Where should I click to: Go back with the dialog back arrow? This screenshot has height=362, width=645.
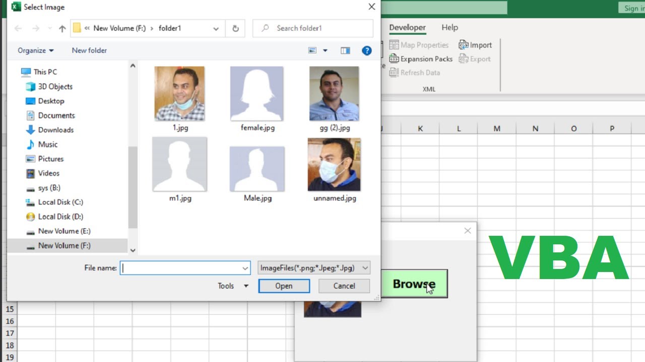coord(18,29)
